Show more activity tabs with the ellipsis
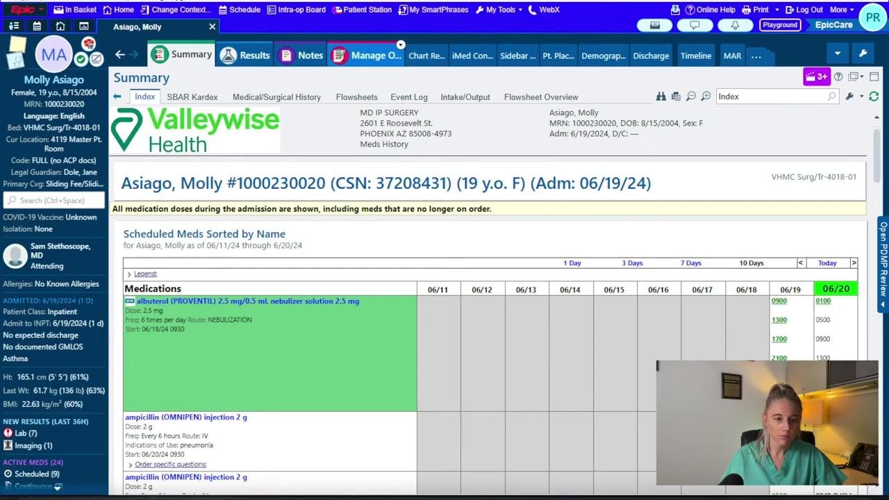889x500 pixels. [756, 56]
